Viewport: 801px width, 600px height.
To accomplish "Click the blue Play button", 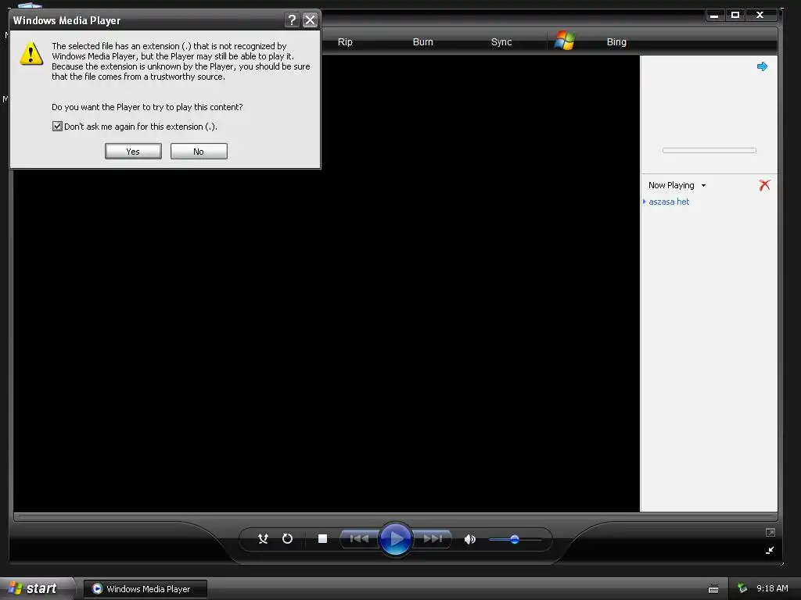I will [395, 539].
